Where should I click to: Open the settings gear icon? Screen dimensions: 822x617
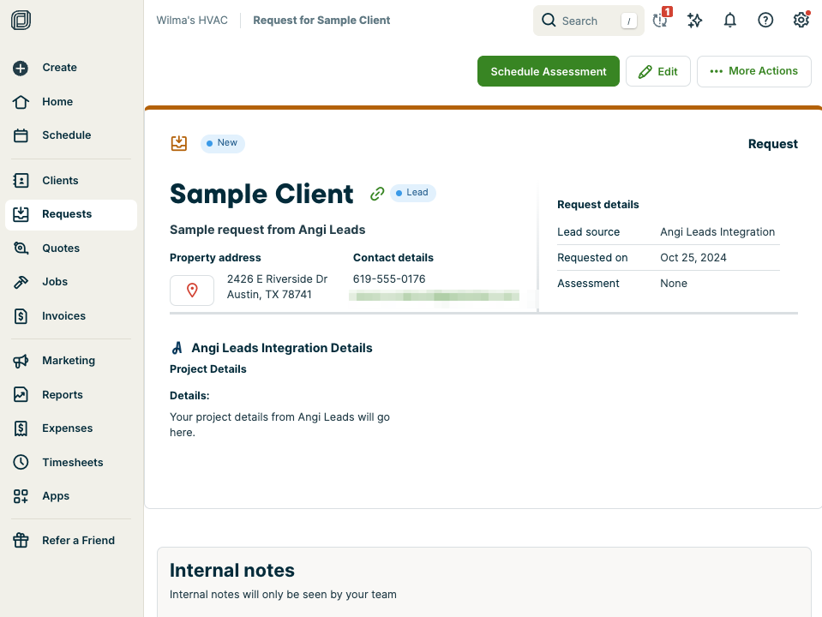801,21
